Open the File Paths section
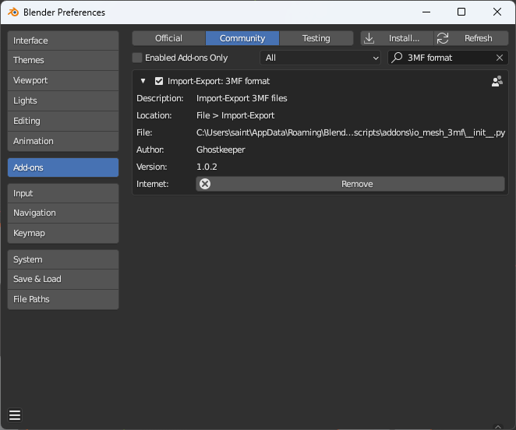Viewport: 516px width, 430px height. coord(63,299)
